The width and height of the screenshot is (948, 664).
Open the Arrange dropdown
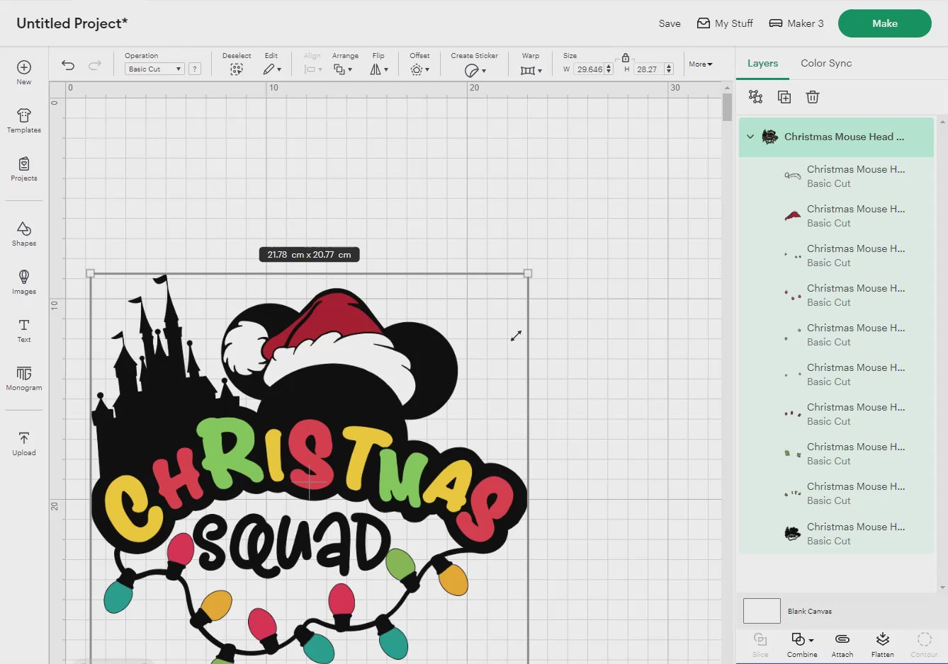pyautogui.click(x=343, y=69)
